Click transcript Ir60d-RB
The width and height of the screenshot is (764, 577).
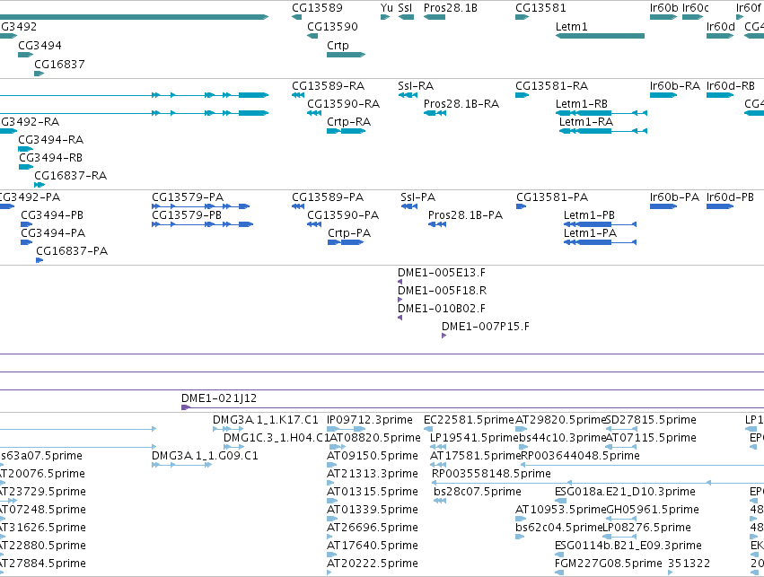click(731, 86)
